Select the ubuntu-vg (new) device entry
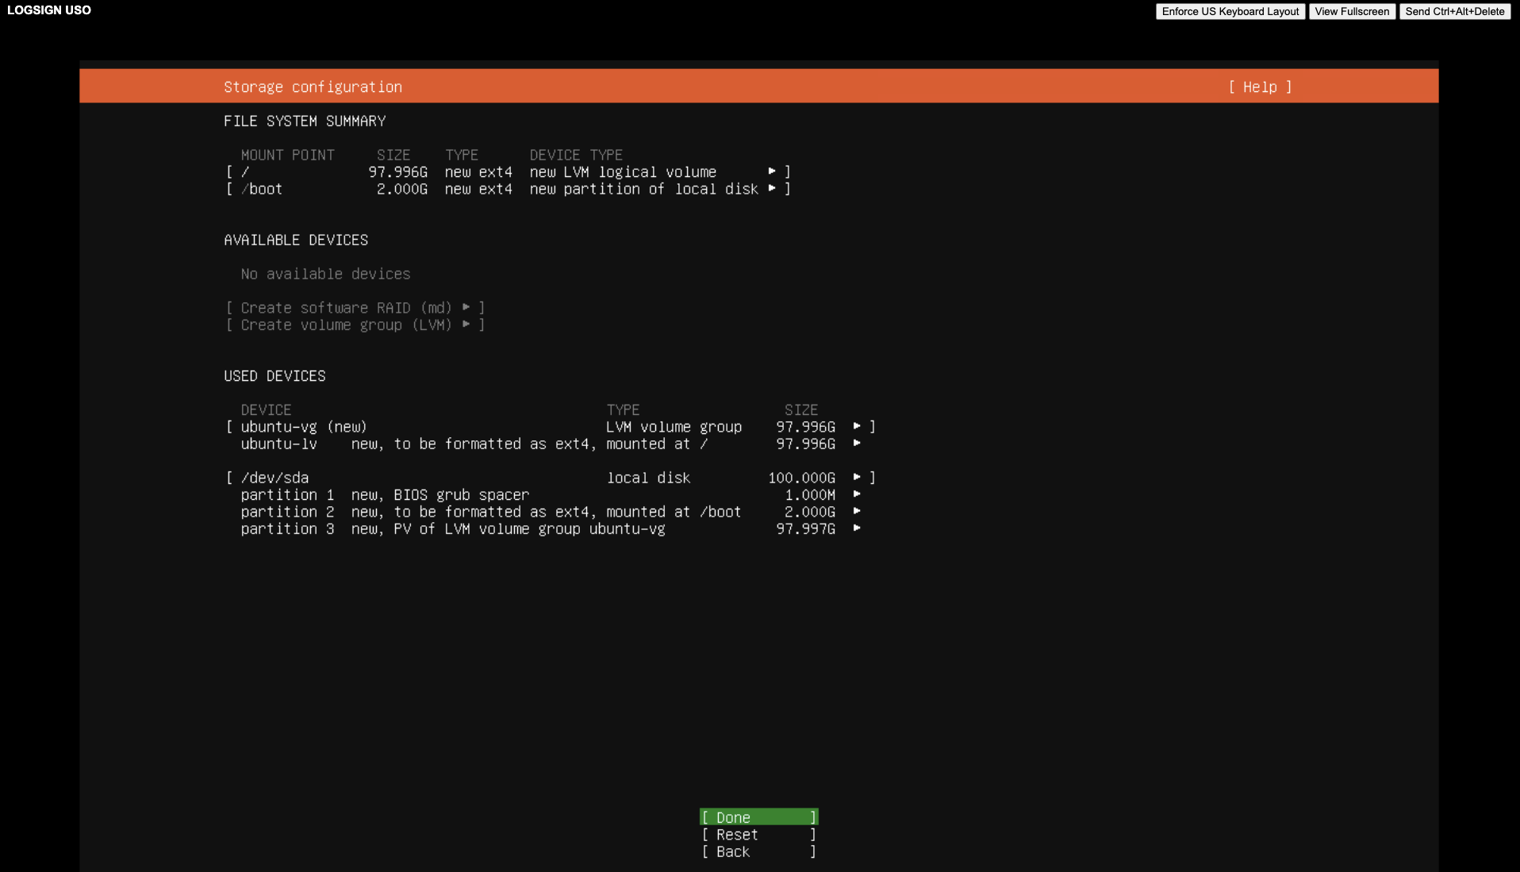The image size is (1520, 872). point(304,427)
